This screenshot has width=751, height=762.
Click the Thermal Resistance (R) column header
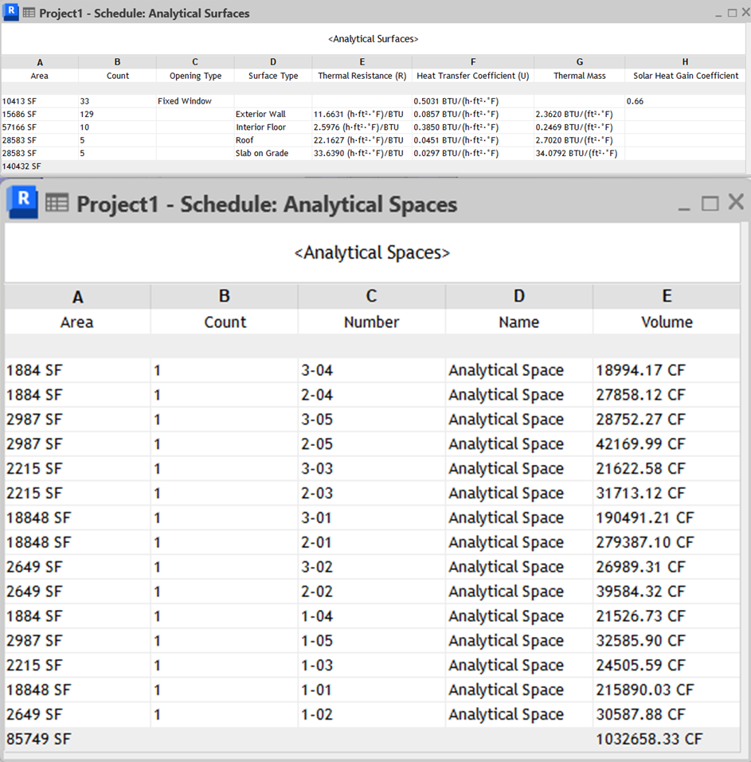pos(362,76)
